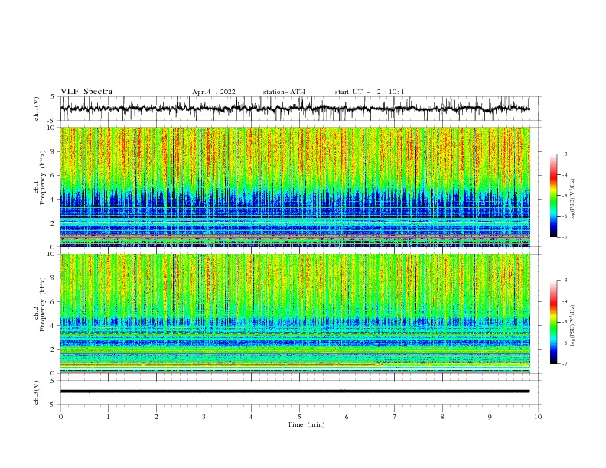Viewport: 606px width, 468px height.
Task: Click the "-3" tick on ch.2 color bar
Action: (x=565, y=281)
